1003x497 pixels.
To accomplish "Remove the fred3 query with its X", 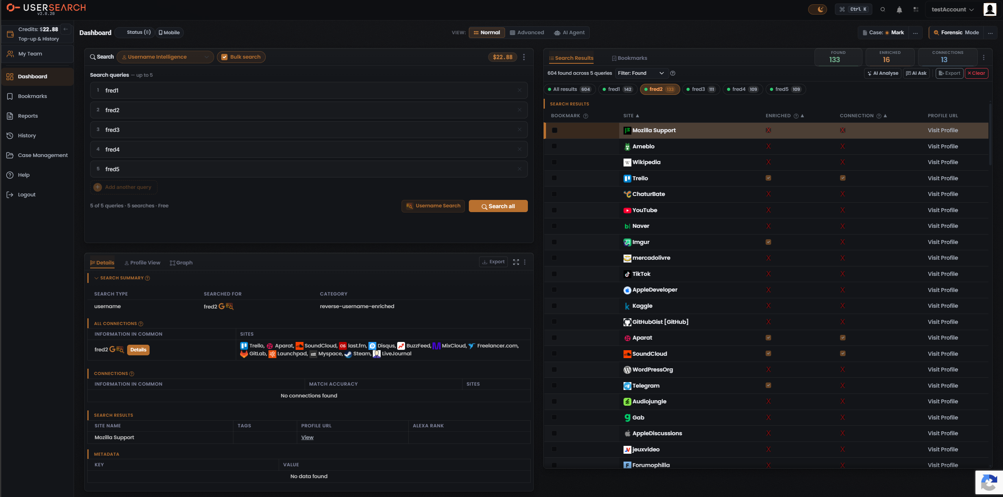I will click(x=520, y=130).
